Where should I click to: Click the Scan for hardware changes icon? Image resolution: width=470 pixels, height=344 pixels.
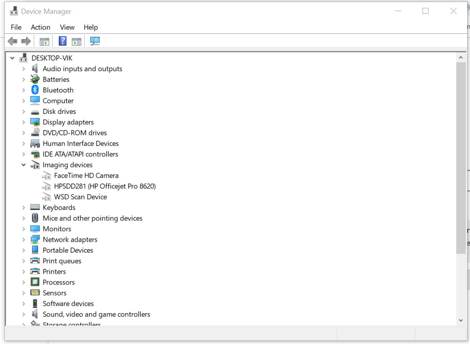point(95,41)
